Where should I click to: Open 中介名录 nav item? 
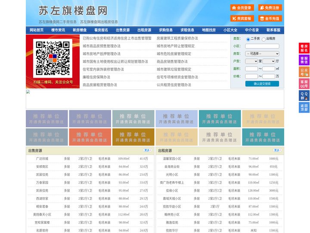252,30
